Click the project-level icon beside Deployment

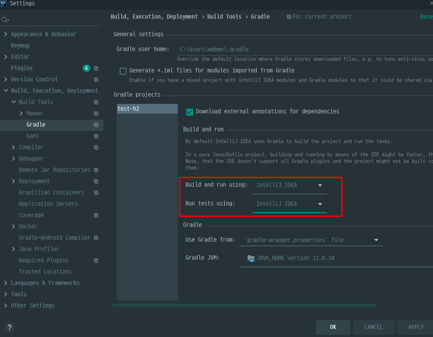[96, 181]
